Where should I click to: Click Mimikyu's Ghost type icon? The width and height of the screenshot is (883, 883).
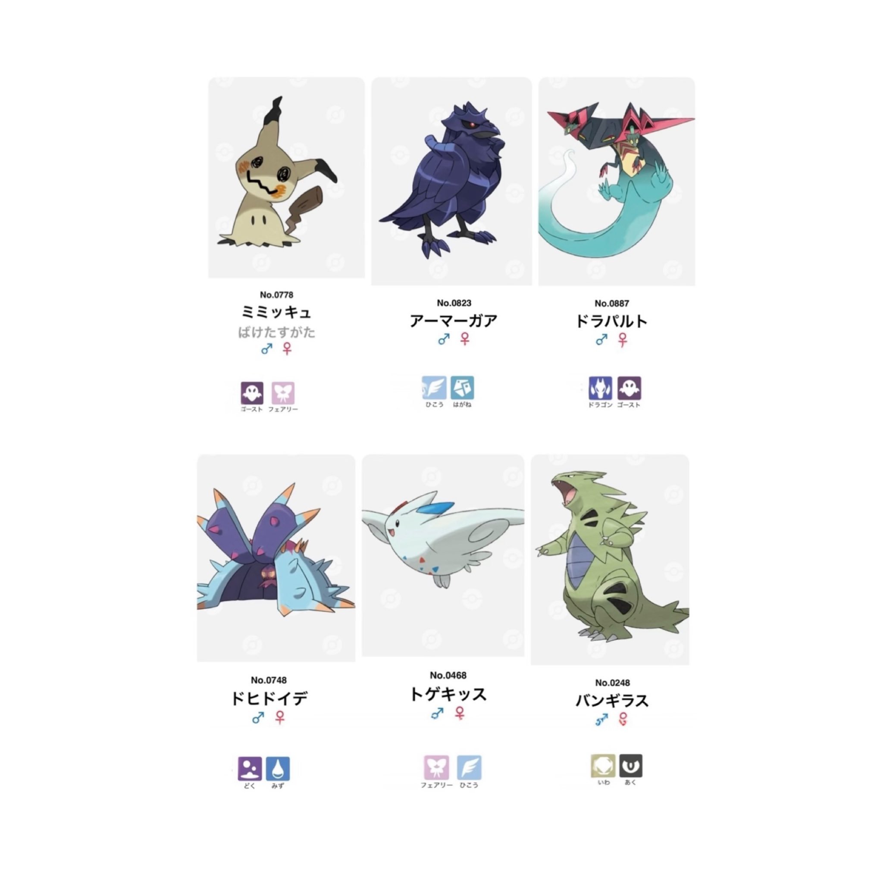tap(252, 393)
